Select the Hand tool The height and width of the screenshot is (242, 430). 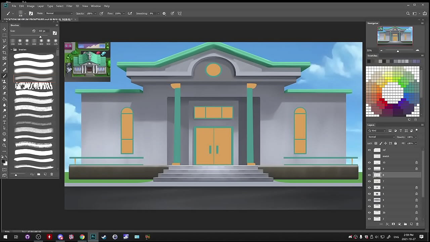tap(4, 139)
